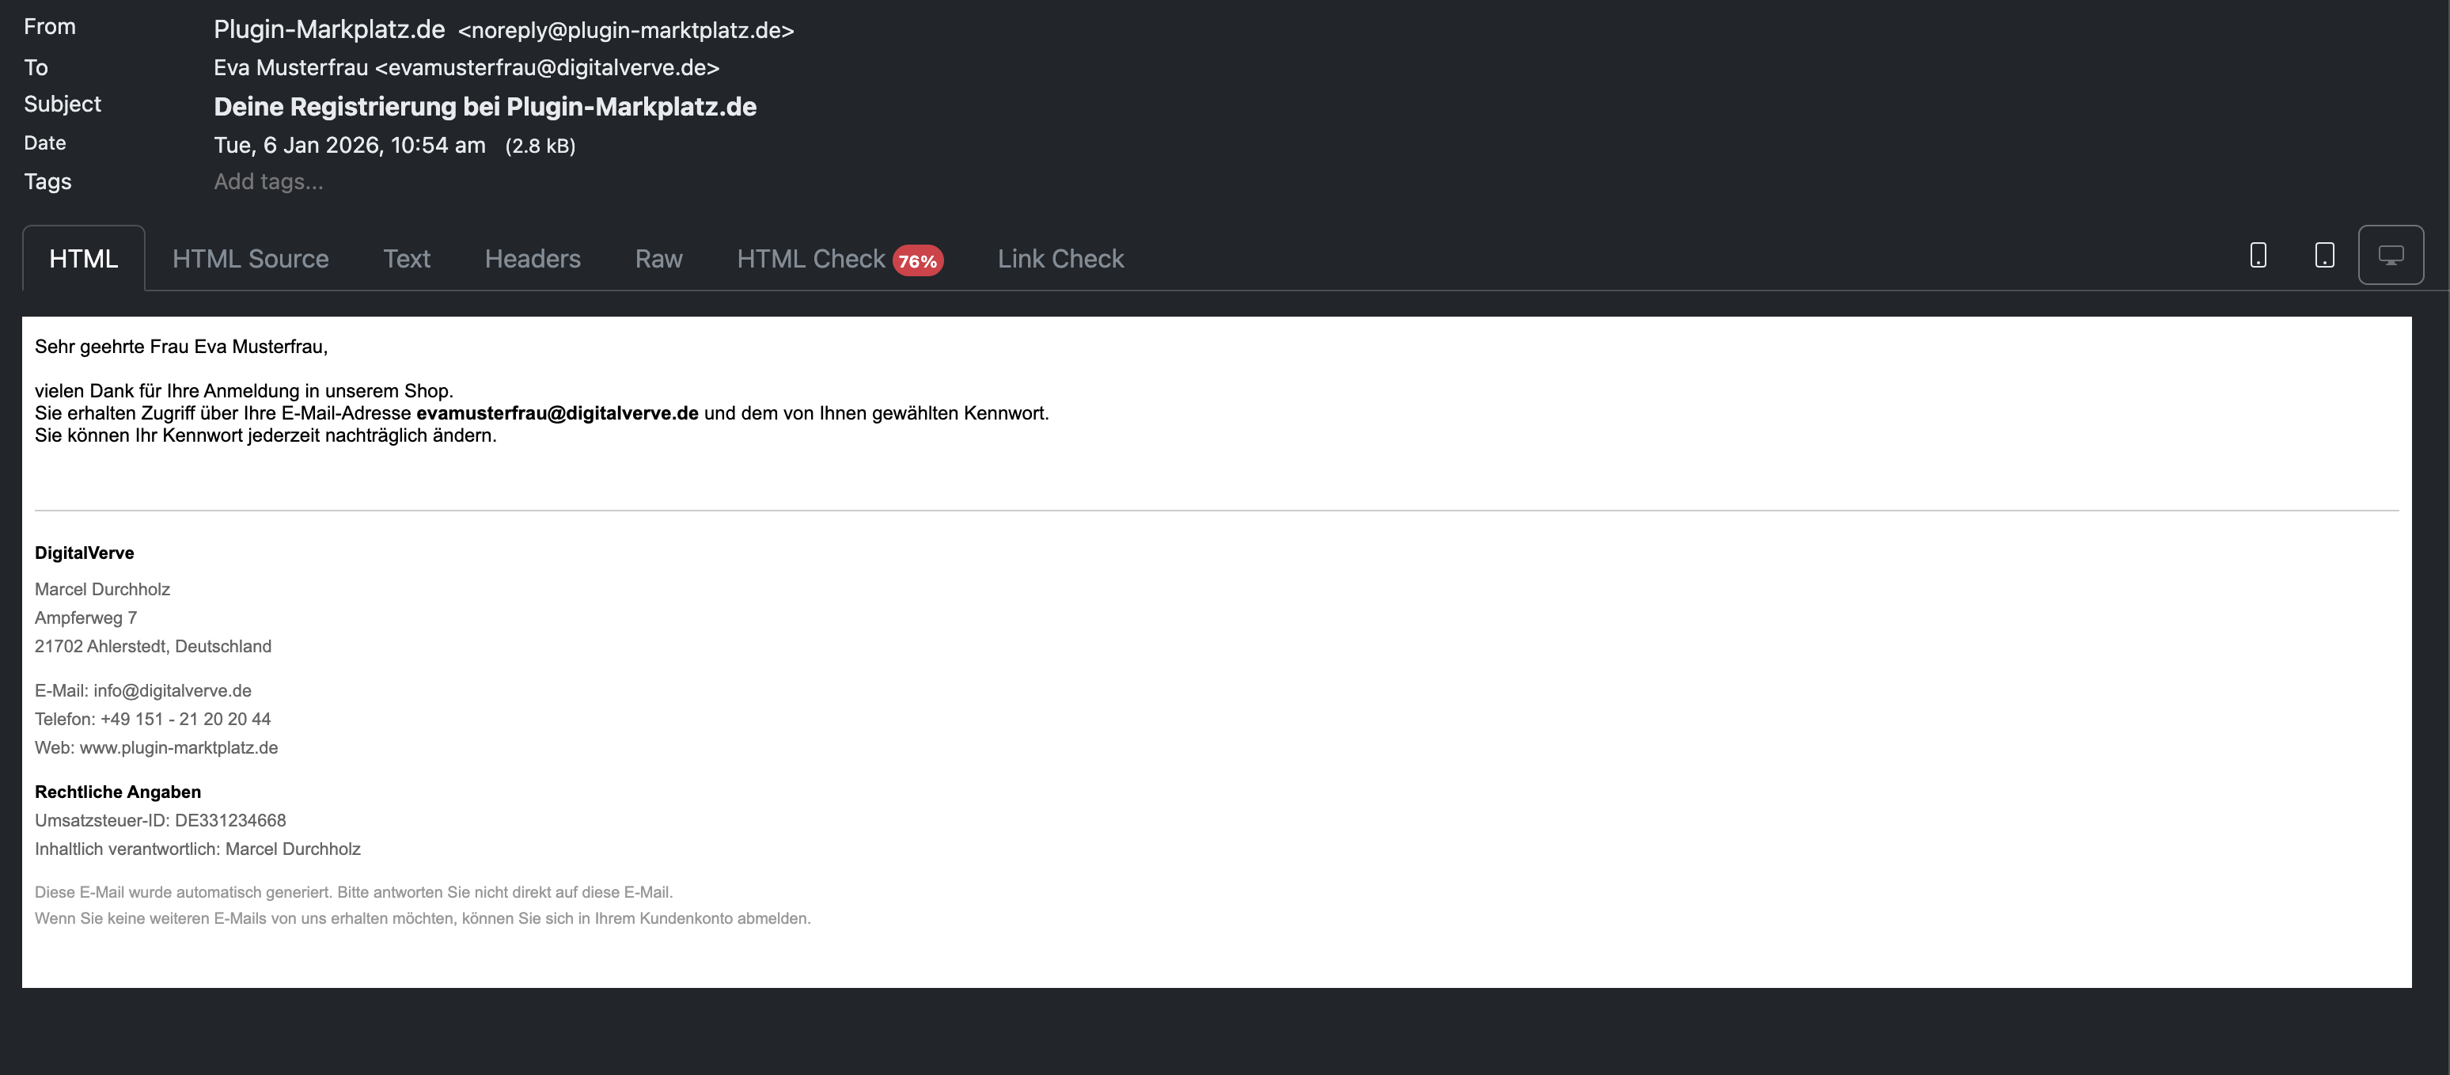Click the Umsatzsteuer-ID DE331234668 text
This screenshot has height=1075, width=2450.
tap(160, 820)
